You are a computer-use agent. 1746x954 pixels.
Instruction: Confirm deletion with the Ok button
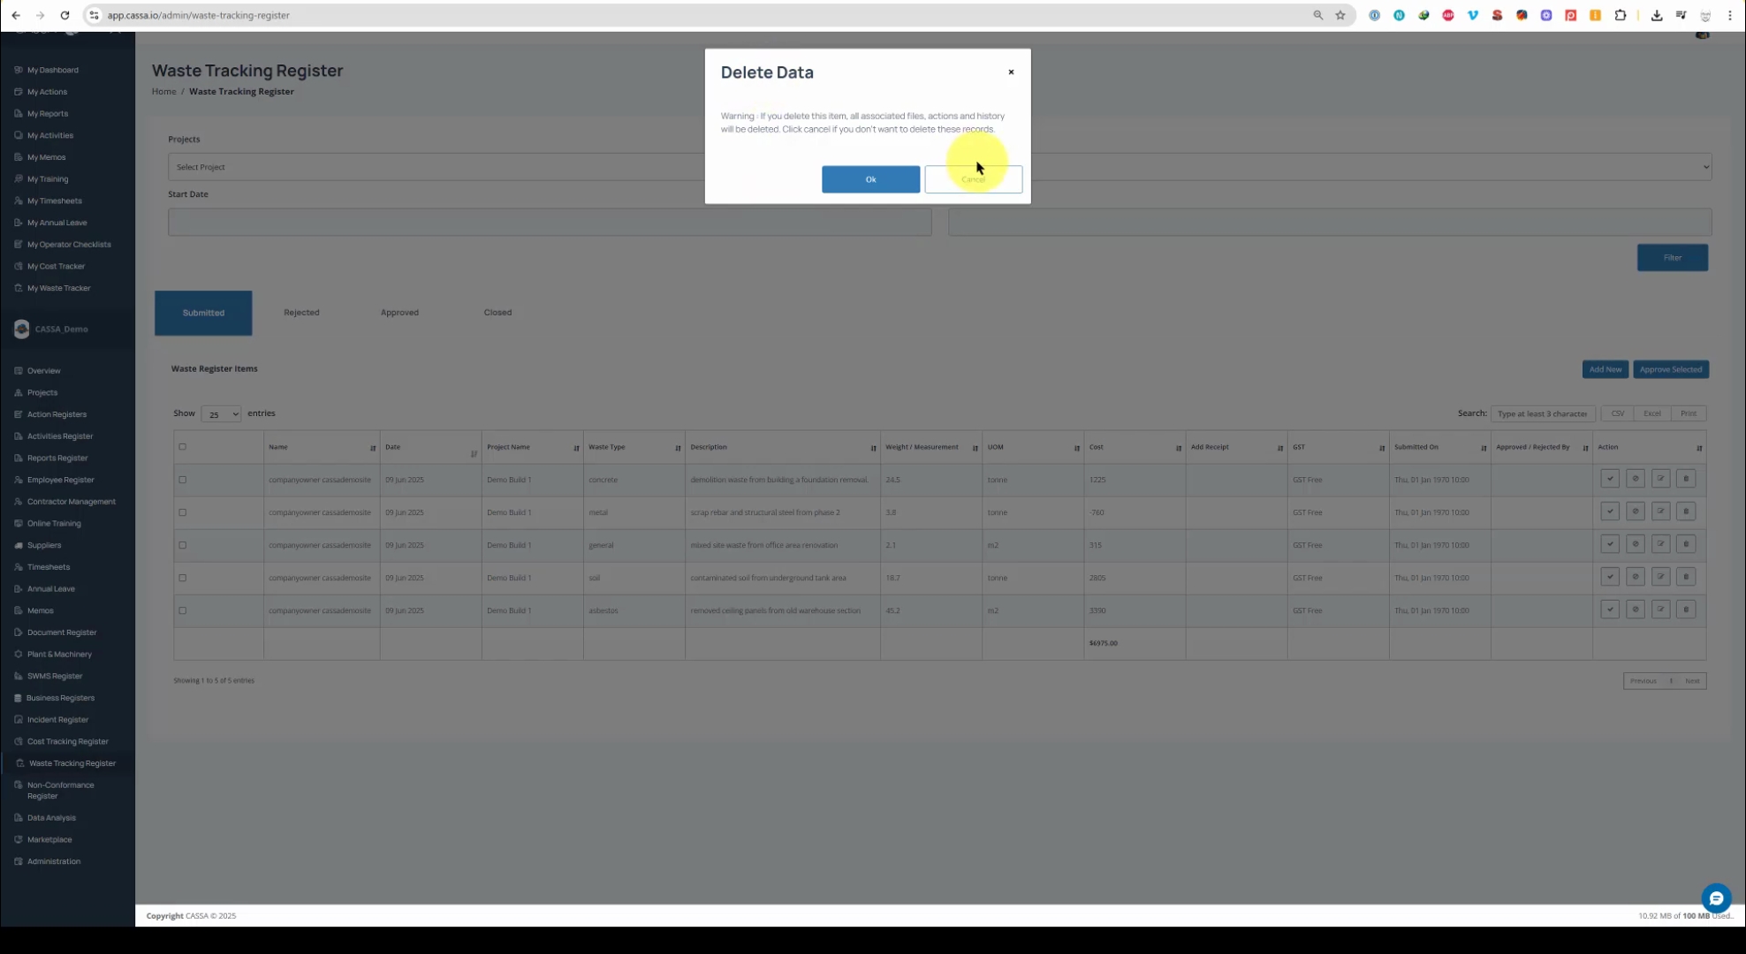click(x=870, y=179)
